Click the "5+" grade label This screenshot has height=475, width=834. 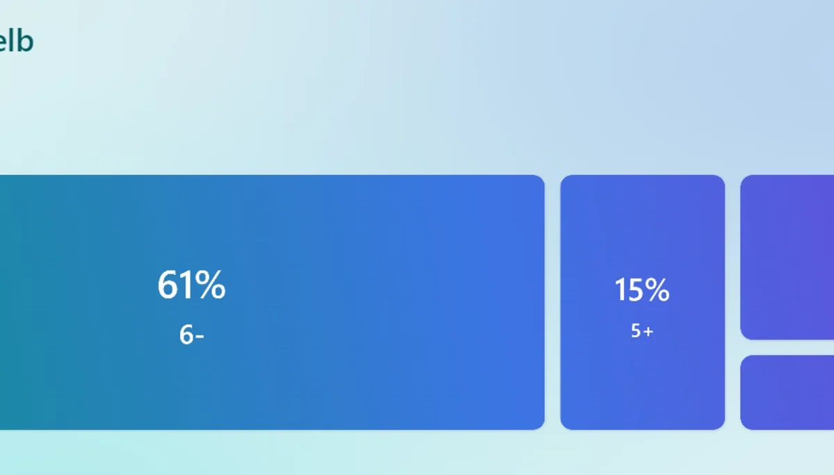[x=642, y=331]
